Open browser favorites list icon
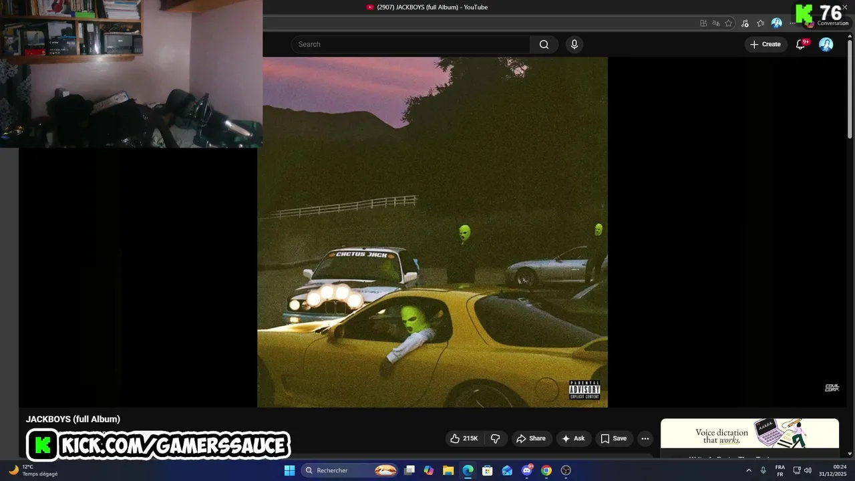855x481 pixels. pyautogui.click(x=760, y=23)
